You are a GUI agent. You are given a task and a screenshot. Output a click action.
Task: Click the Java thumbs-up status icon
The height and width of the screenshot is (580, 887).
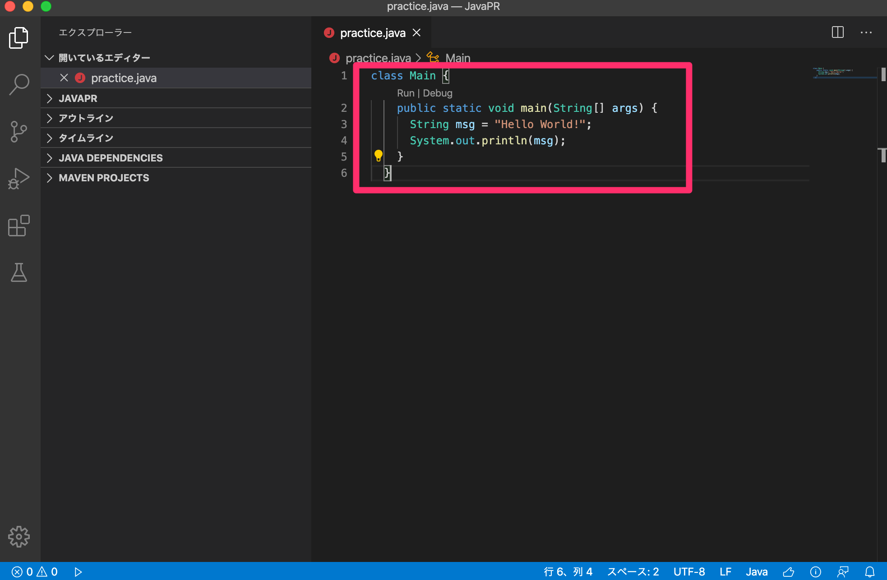point(789,572)
